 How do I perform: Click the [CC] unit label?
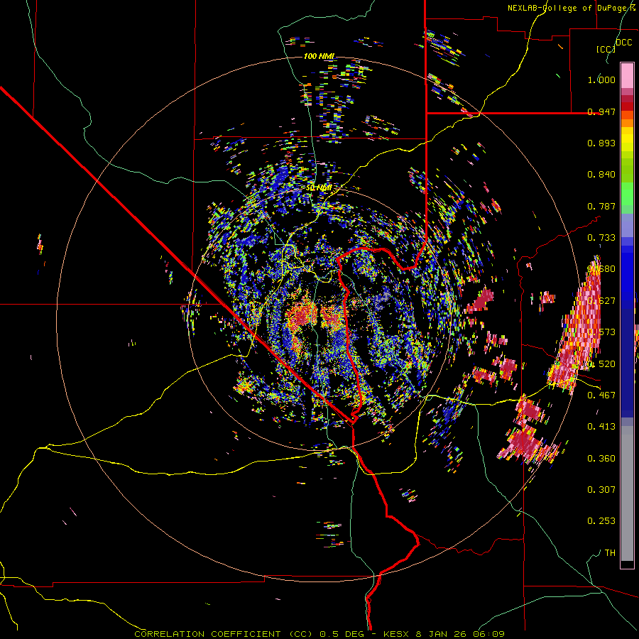[x=606, y=49]
